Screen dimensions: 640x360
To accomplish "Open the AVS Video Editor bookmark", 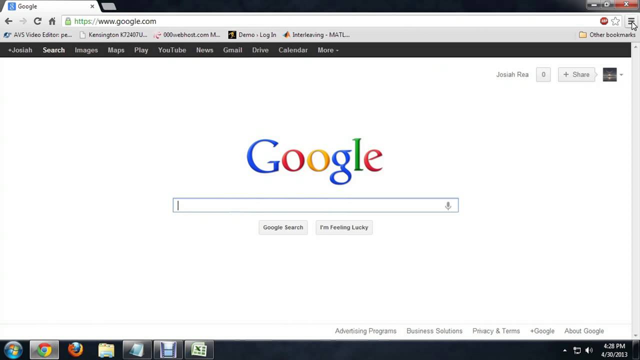I will (x=38, y=34).
